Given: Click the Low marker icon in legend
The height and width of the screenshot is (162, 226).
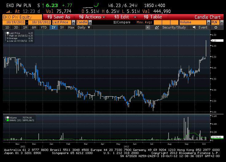Looking at the screenshot, I should (8, 41).
